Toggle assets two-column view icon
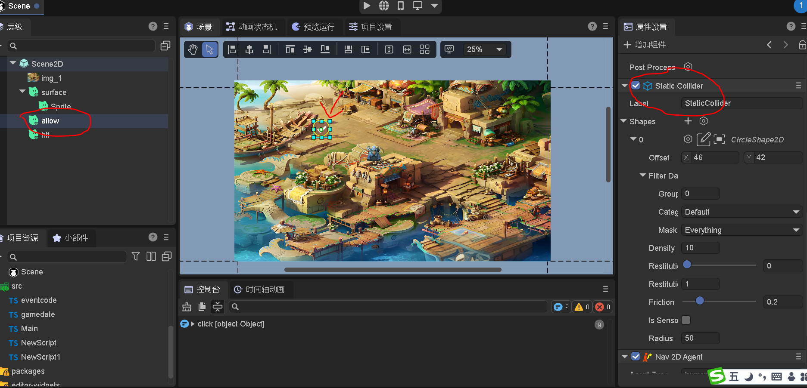Screen dimensions: 807x388 [151, 256]
